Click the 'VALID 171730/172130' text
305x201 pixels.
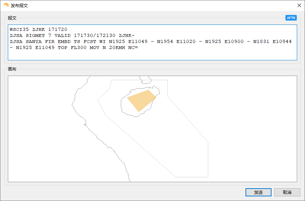tap(85, 36)
